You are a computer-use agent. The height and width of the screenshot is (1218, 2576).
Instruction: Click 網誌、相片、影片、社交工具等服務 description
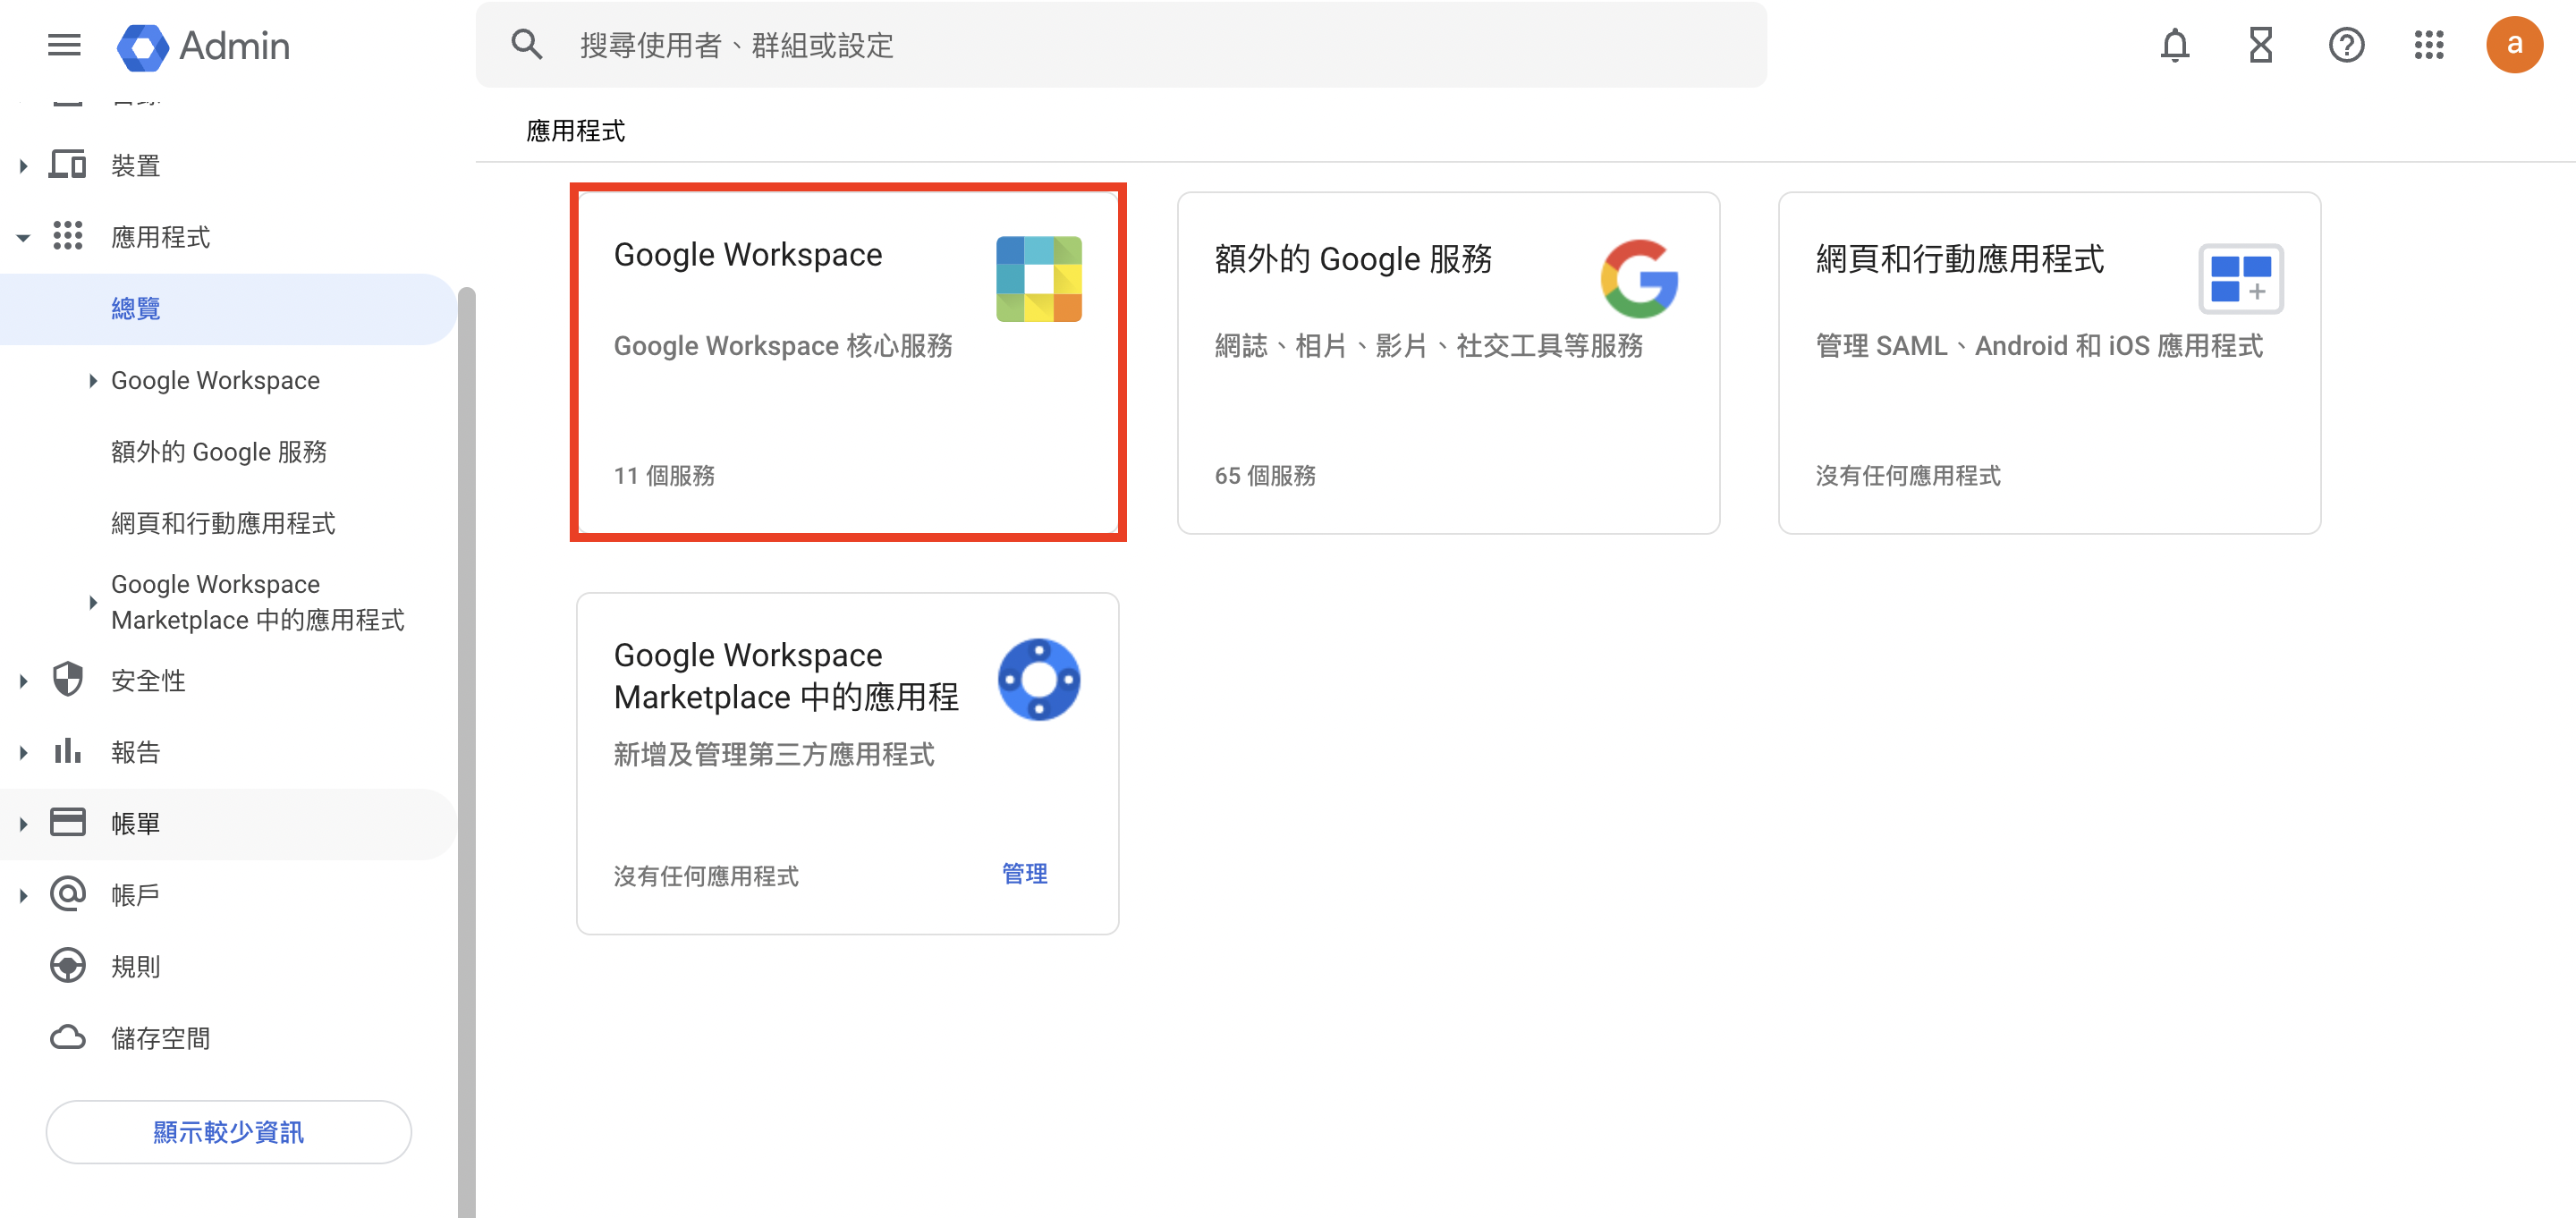coord(1429,346)
